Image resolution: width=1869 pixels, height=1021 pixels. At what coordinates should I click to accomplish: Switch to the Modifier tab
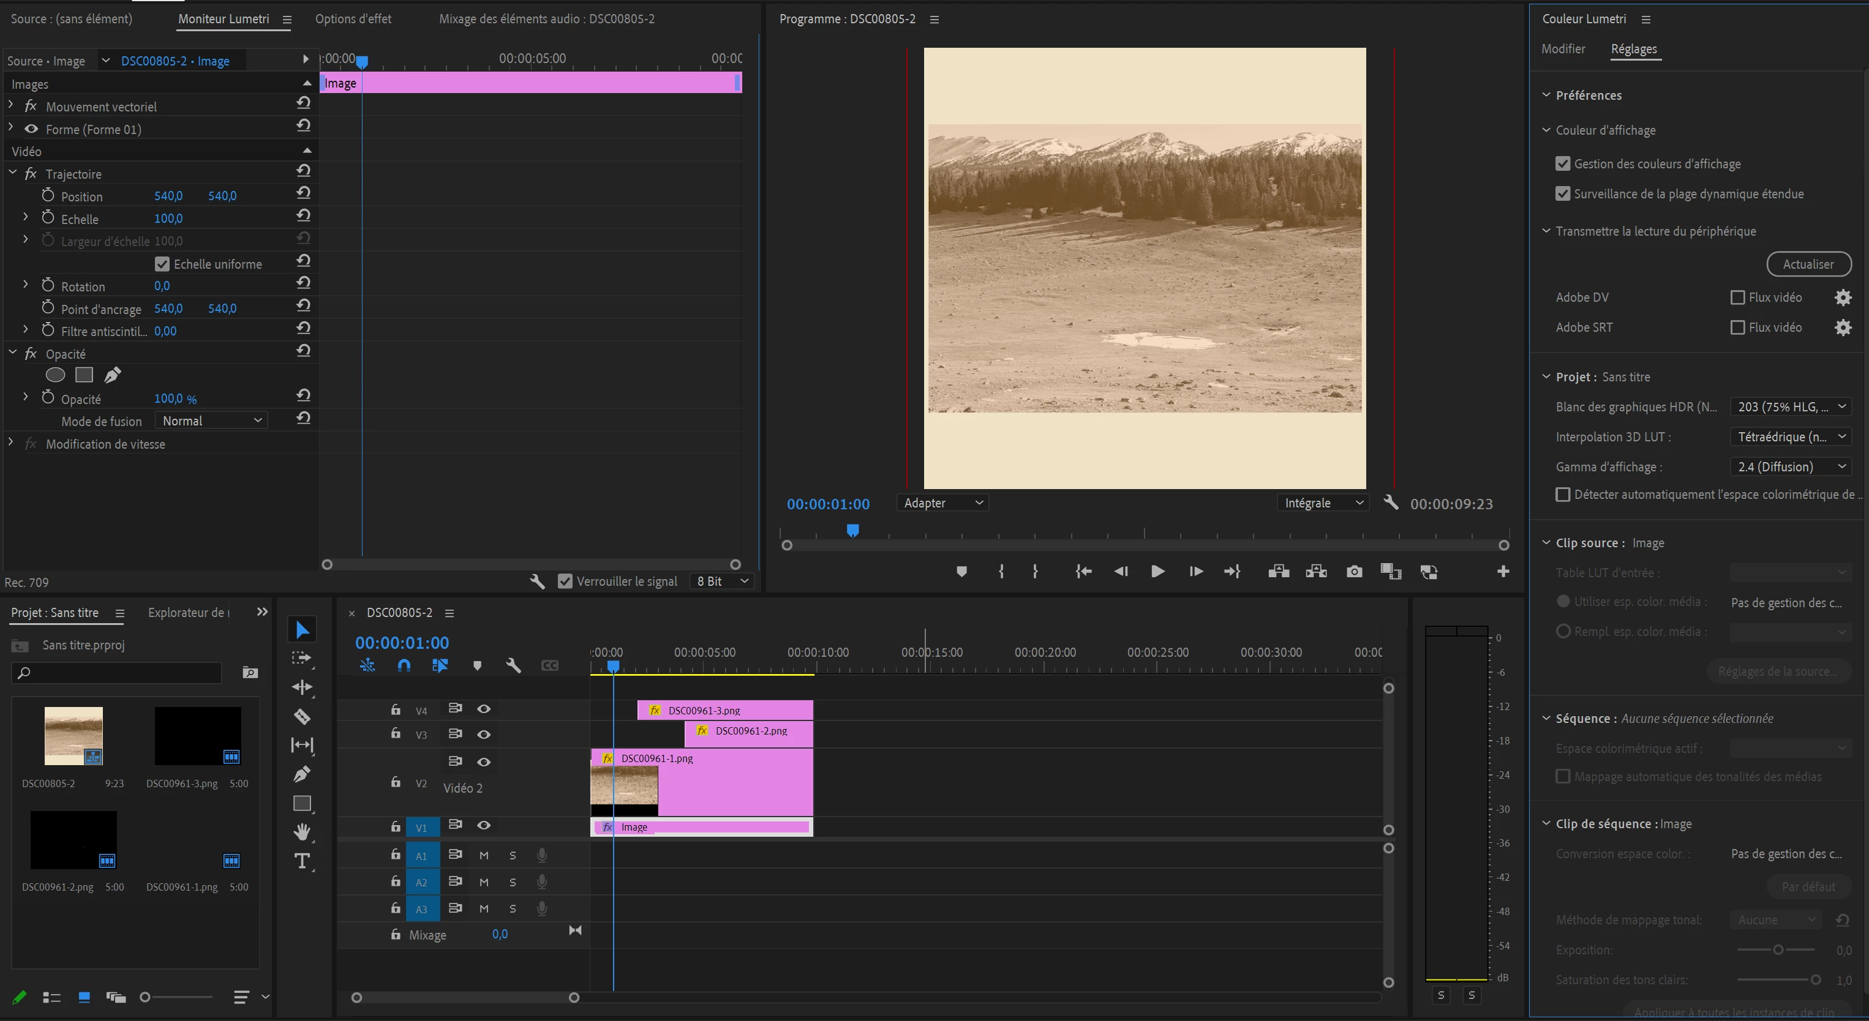coord(1563,48)
